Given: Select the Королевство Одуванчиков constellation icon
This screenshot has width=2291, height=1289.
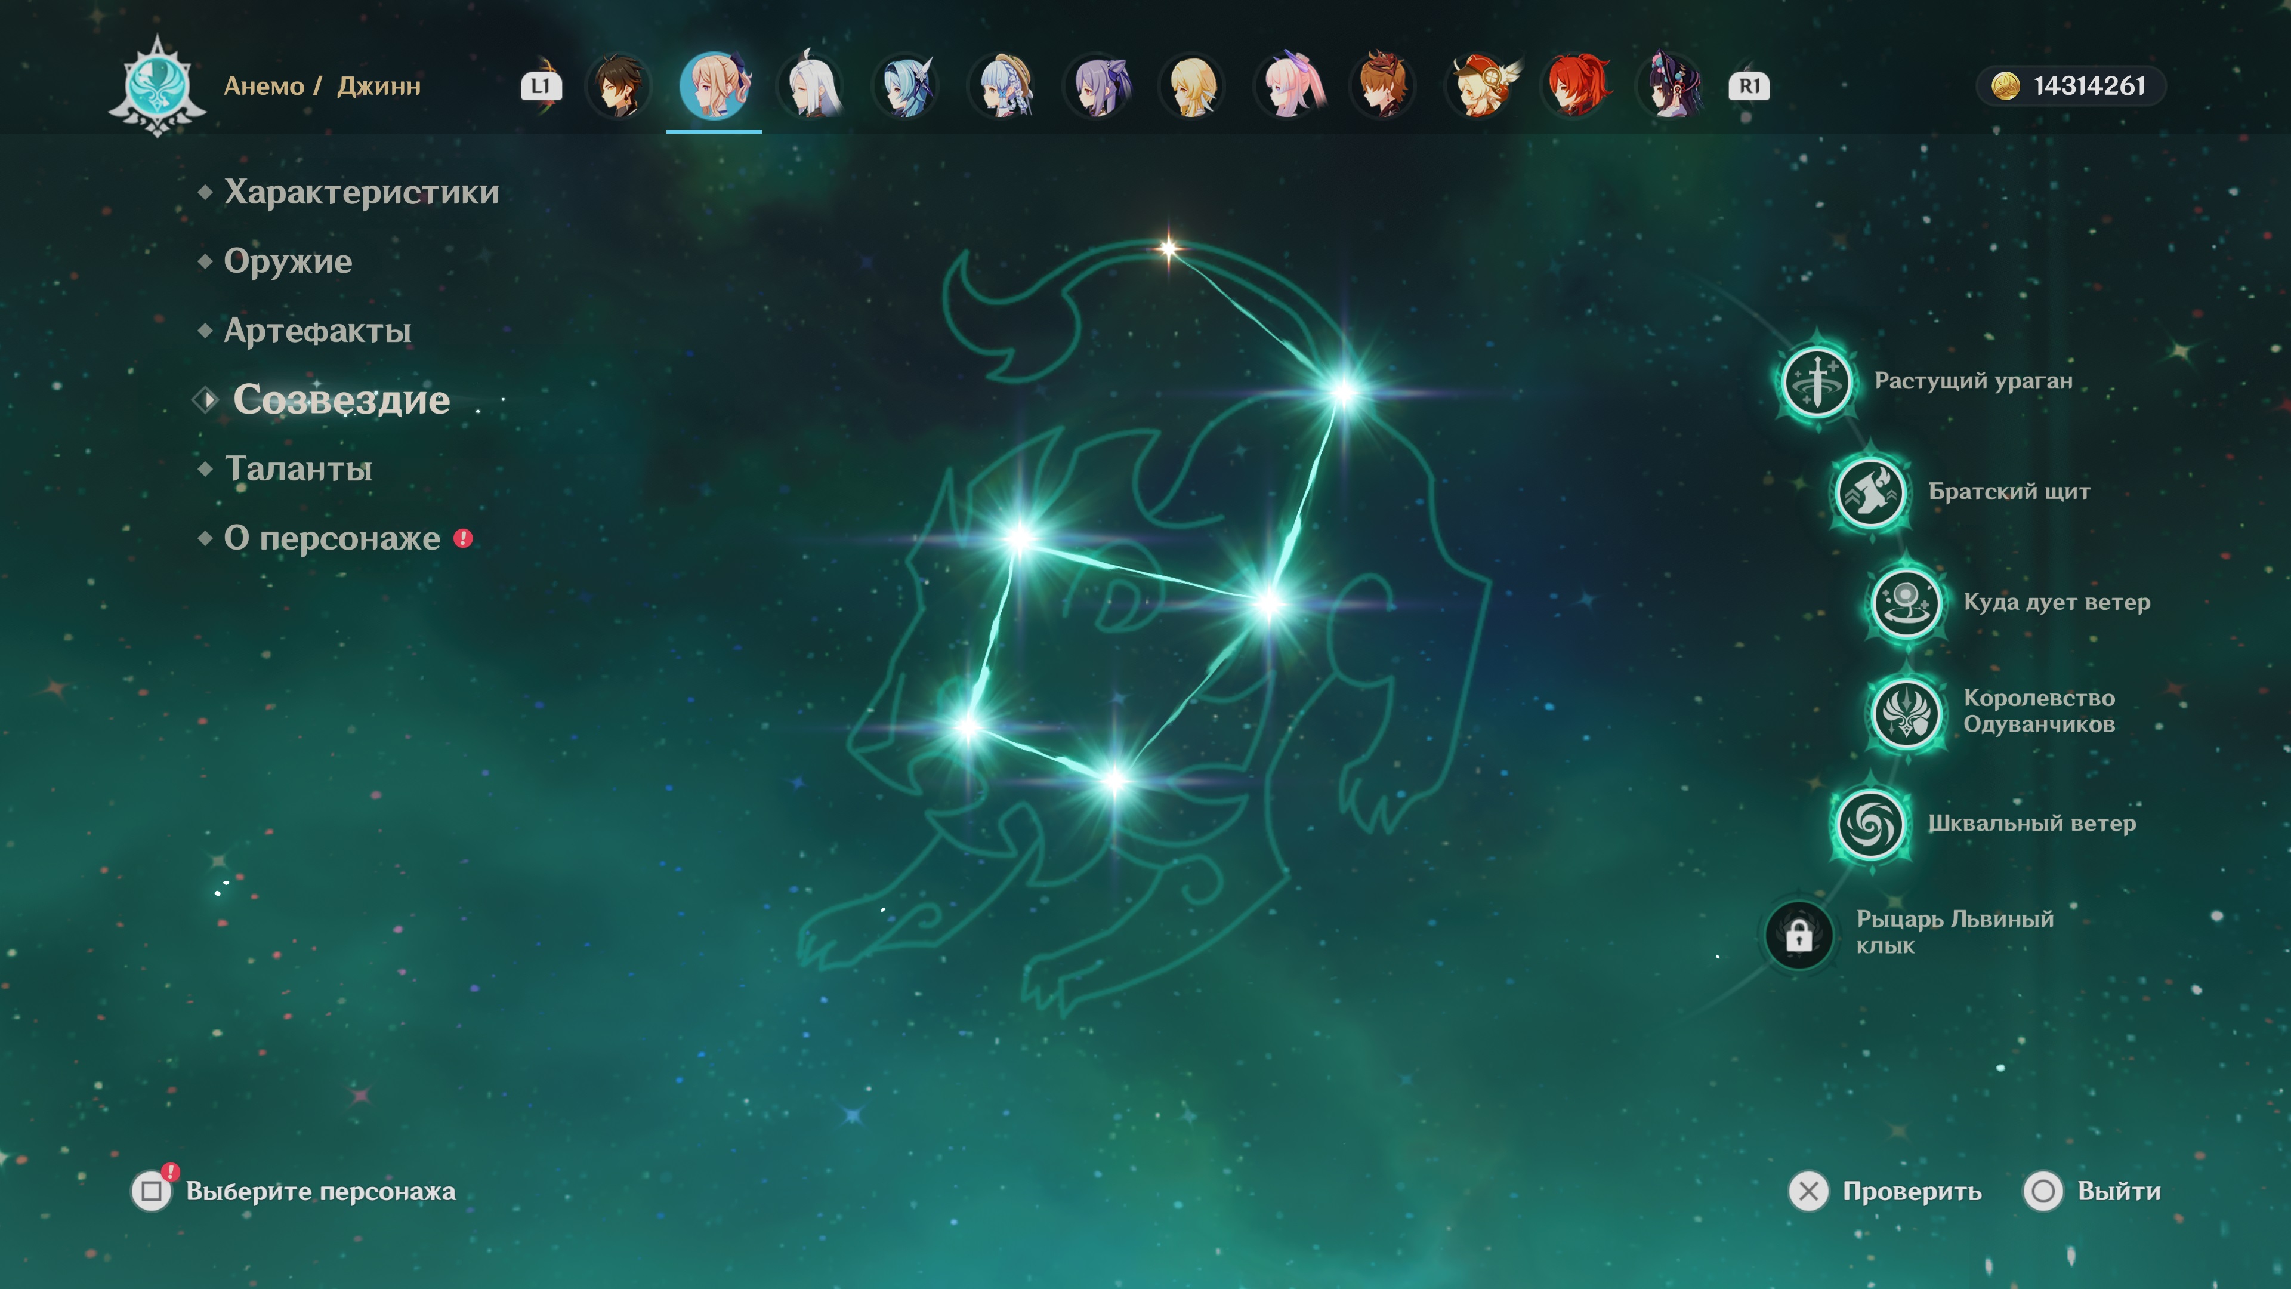Looking at the screenshot, I should (1906, 712).
